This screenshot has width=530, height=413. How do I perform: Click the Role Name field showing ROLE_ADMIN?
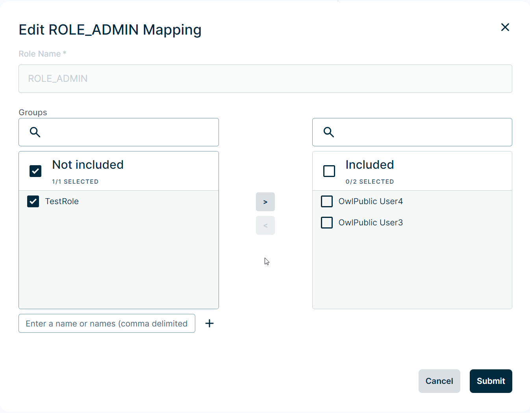click(x=265, y=79)
